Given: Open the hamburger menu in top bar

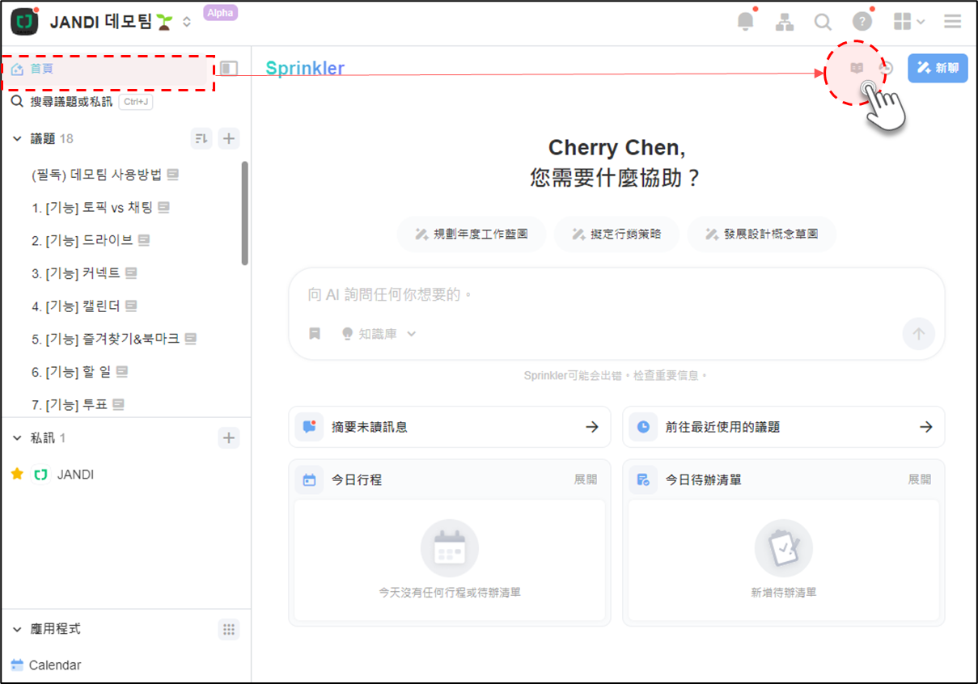Looking at the screenshot, I should (952, 22).
